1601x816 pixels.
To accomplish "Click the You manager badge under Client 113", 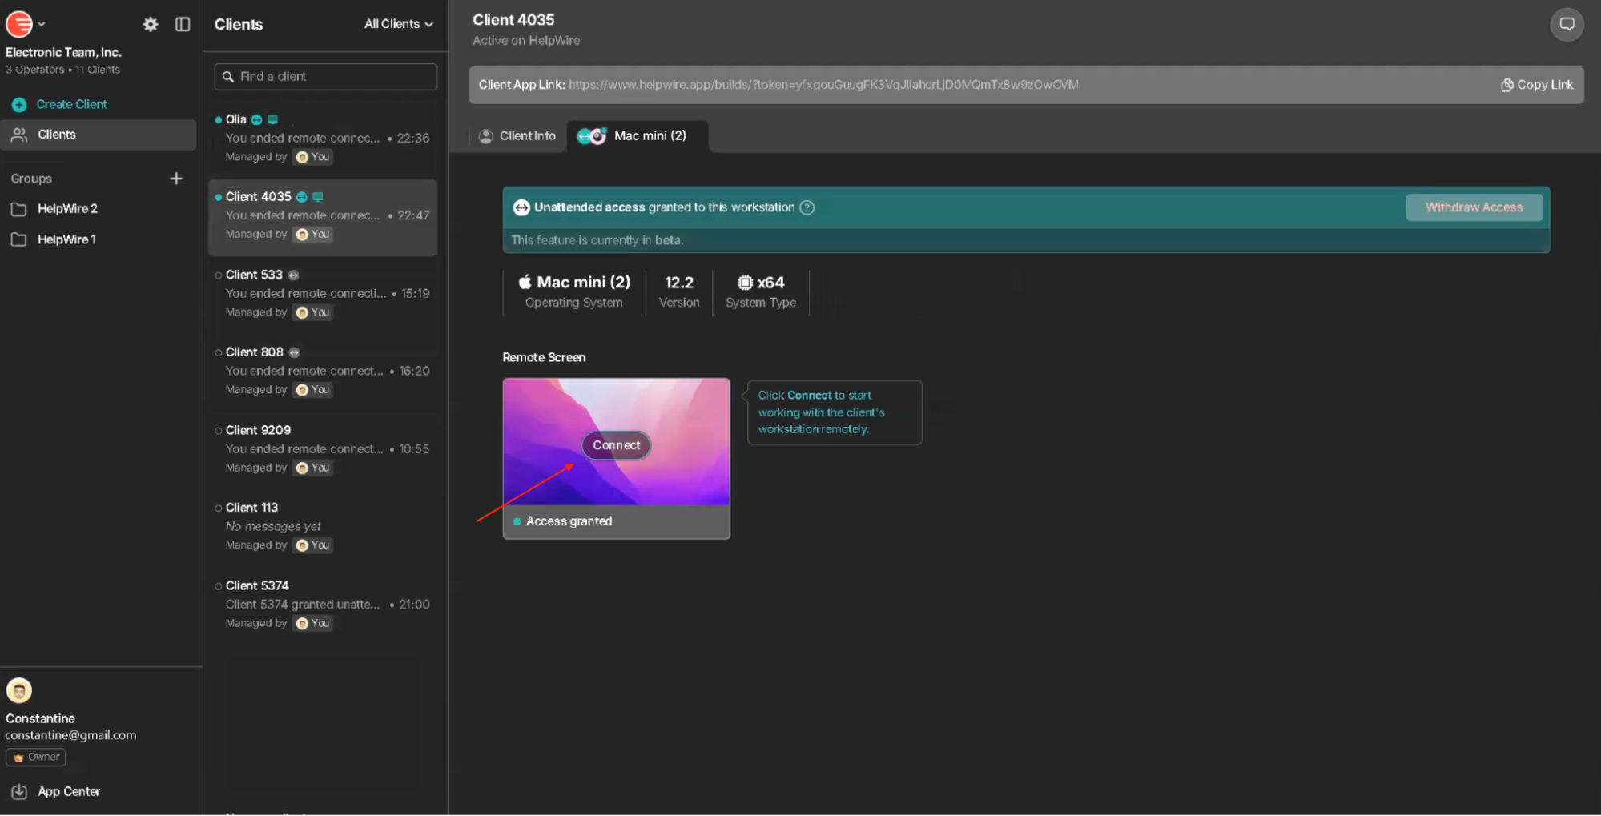I will click(313, 545).
